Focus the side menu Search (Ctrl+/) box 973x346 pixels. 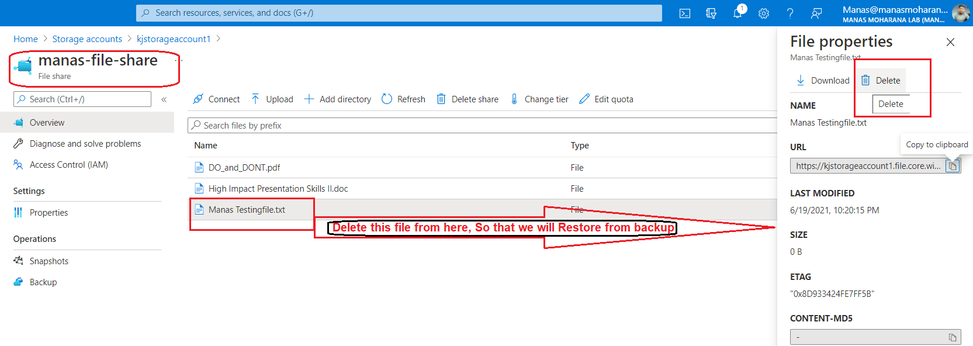coord(82,99)
